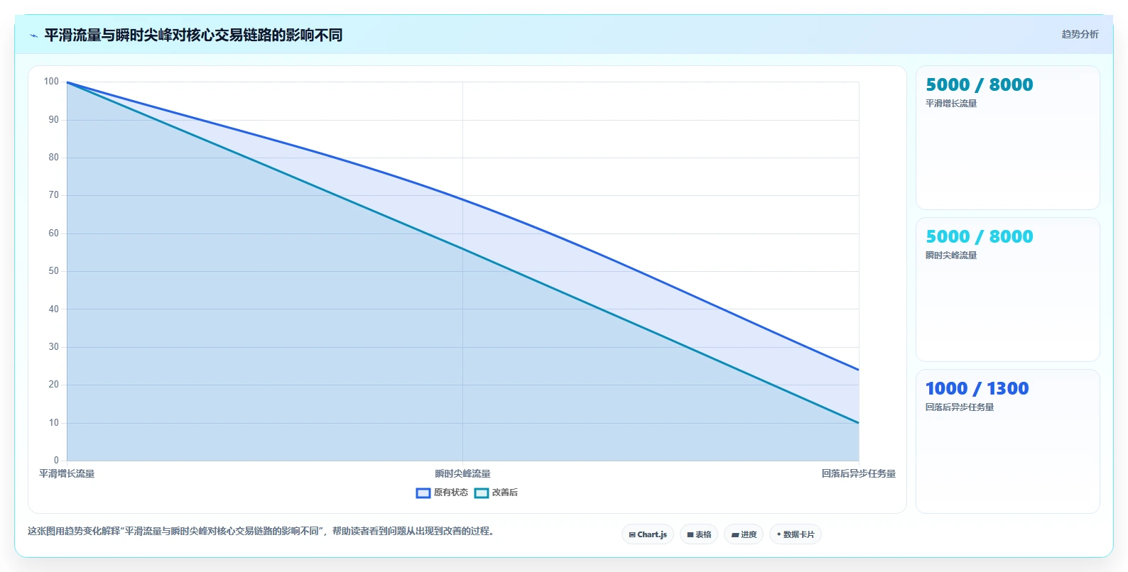Click the 改善后 legend label
Viewport: 1128px width, 572px height.
pyautogui.click(x=505, y=493)
